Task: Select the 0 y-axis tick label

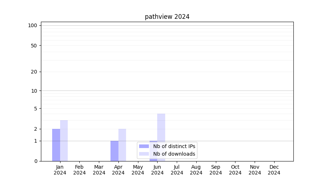Action: (35, 161)
